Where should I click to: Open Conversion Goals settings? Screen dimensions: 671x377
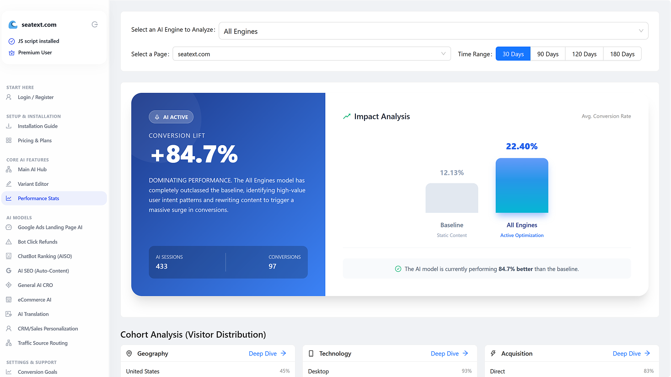(x=54, y=372)
